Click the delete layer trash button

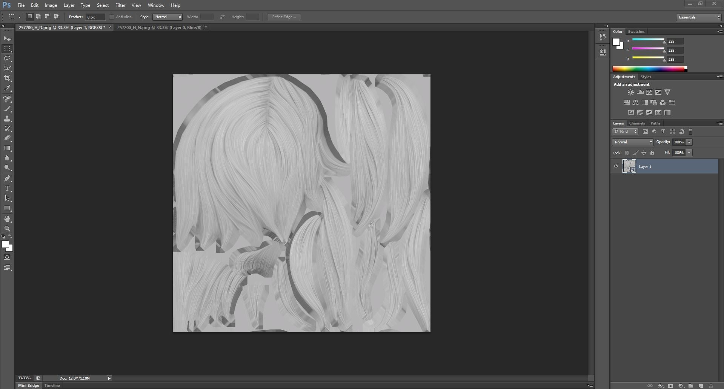click(x=711, y=386)
